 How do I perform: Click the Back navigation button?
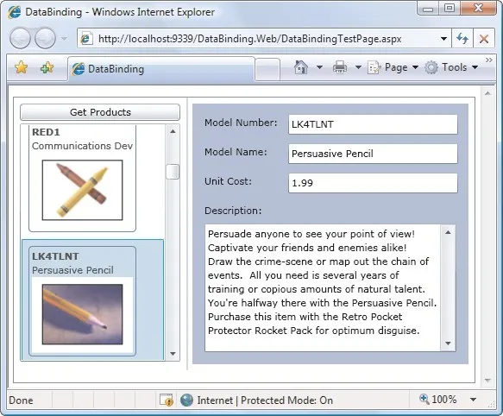[20, 38]
